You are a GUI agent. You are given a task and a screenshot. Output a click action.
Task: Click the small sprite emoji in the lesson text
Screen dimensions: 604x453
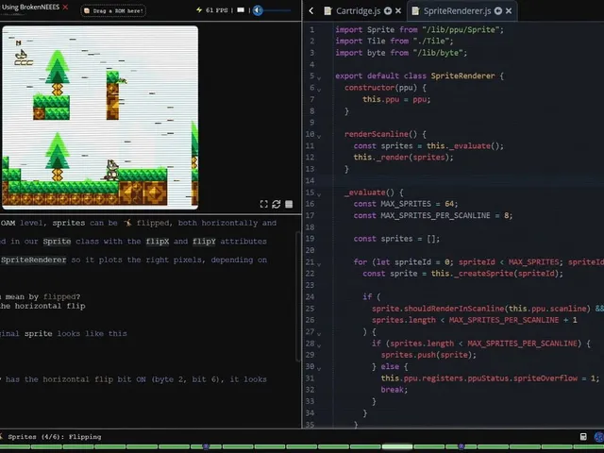[x=127, y=223]
